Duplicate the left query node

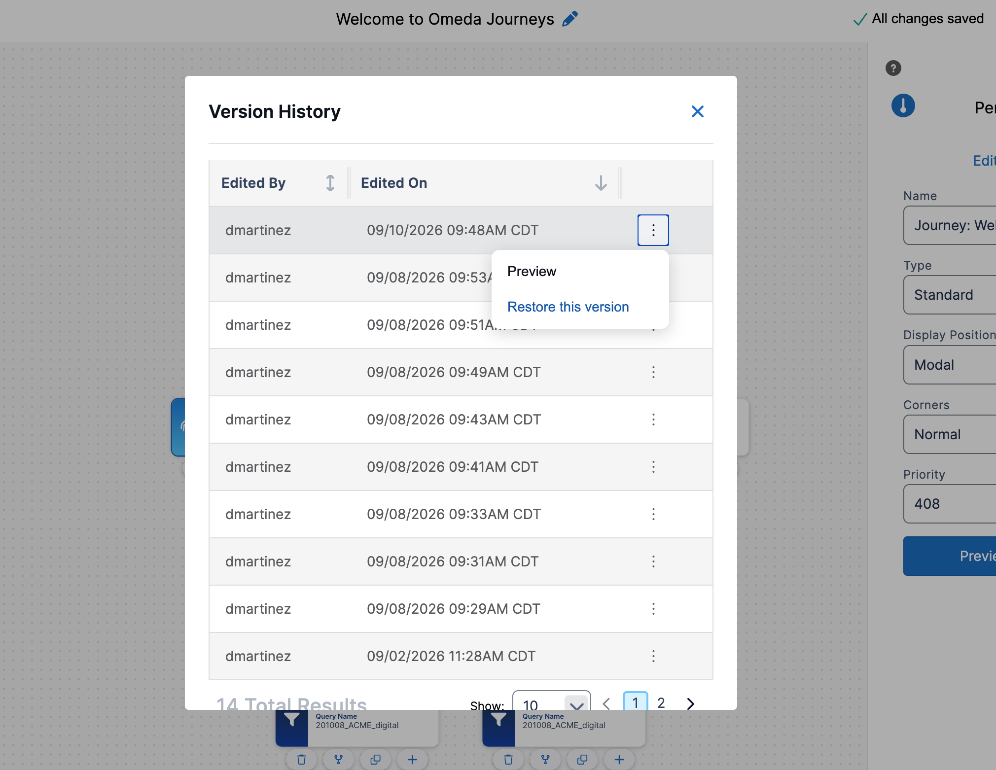(x=375, y=760)
